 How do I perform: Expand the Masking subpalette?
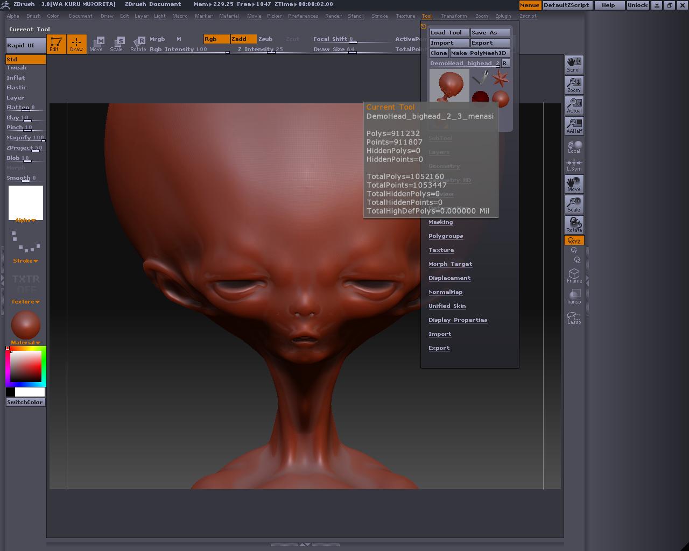[440, 222]
